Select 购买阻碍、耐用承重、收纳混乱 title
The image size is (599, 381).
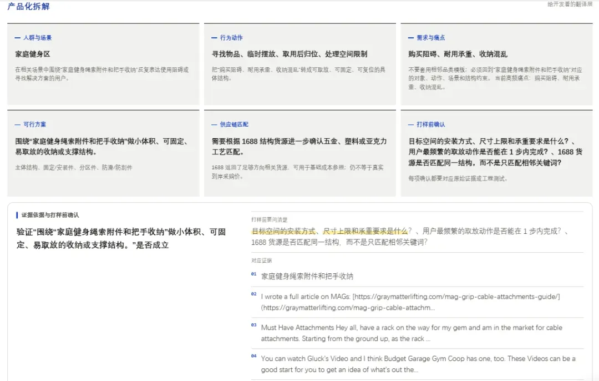[458, 54]
